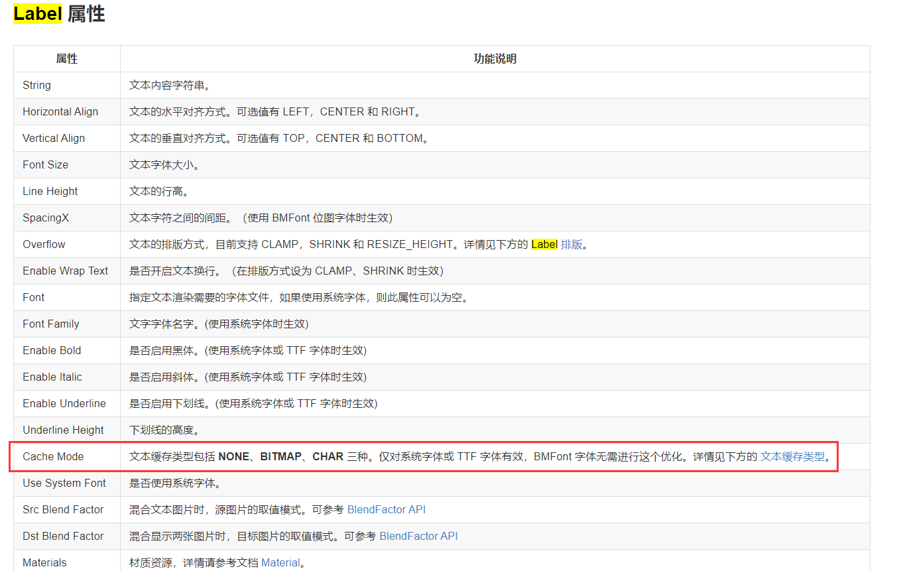Open BlendFactor API link in Dst Blend Factor row
899x571 pixels.
point(418,536)
